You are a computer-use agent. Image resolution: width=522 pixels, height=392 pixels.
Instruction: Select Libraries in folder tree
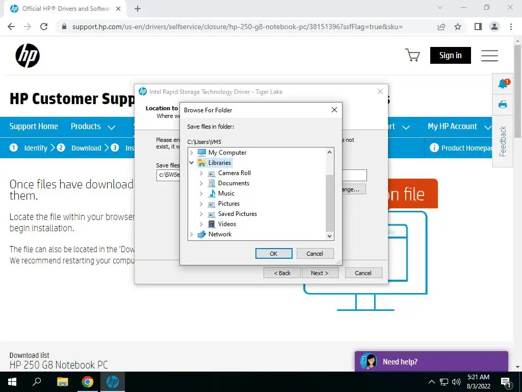tap(219, 163)
